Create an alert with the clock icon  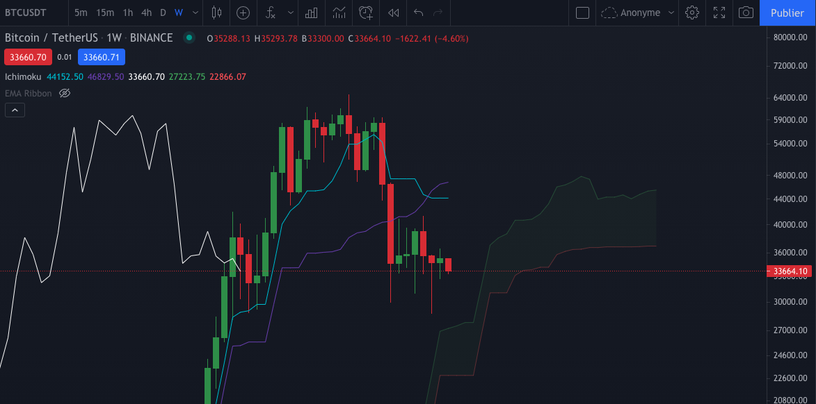pyautogui.click(x=365, y=12)
